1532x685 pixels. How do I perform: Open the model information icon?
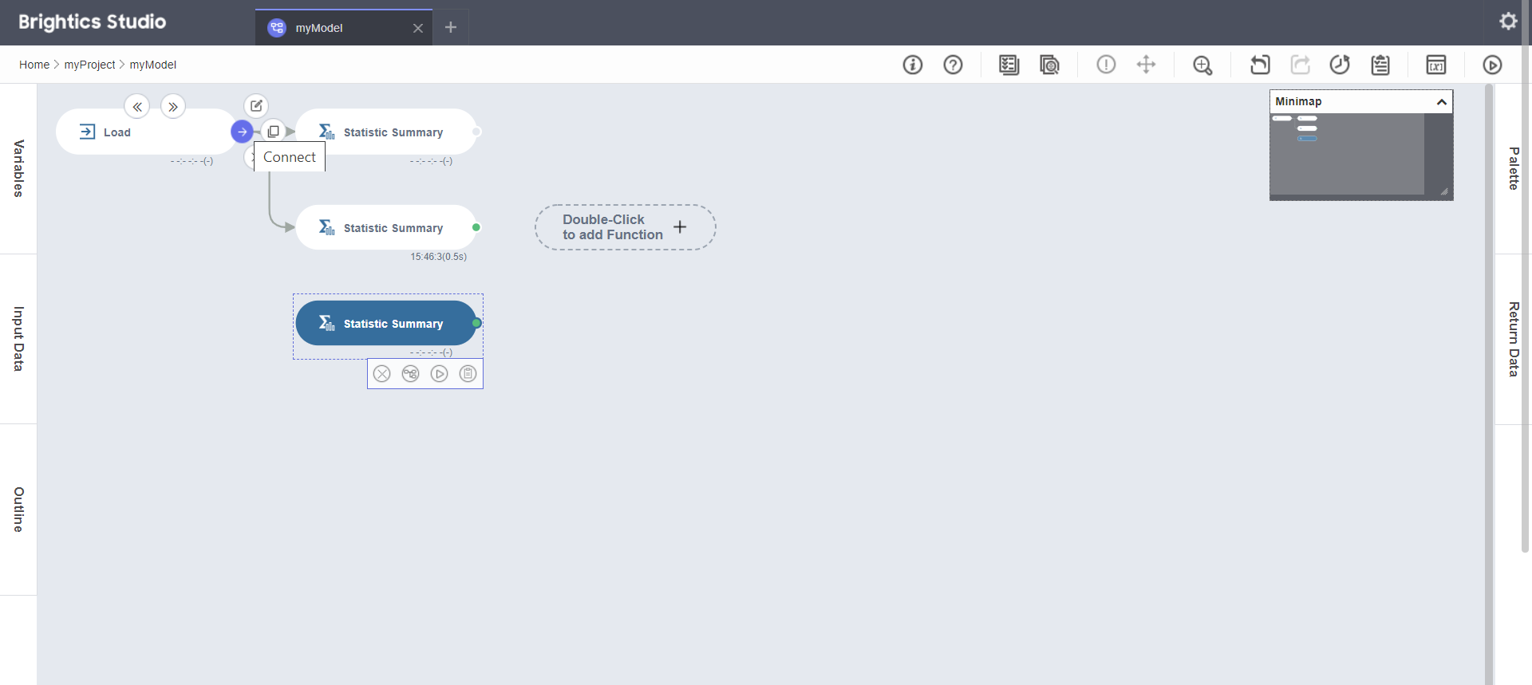913,65
